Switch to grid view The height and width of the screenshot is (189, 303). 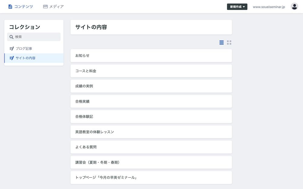click(x=229, y=43)
